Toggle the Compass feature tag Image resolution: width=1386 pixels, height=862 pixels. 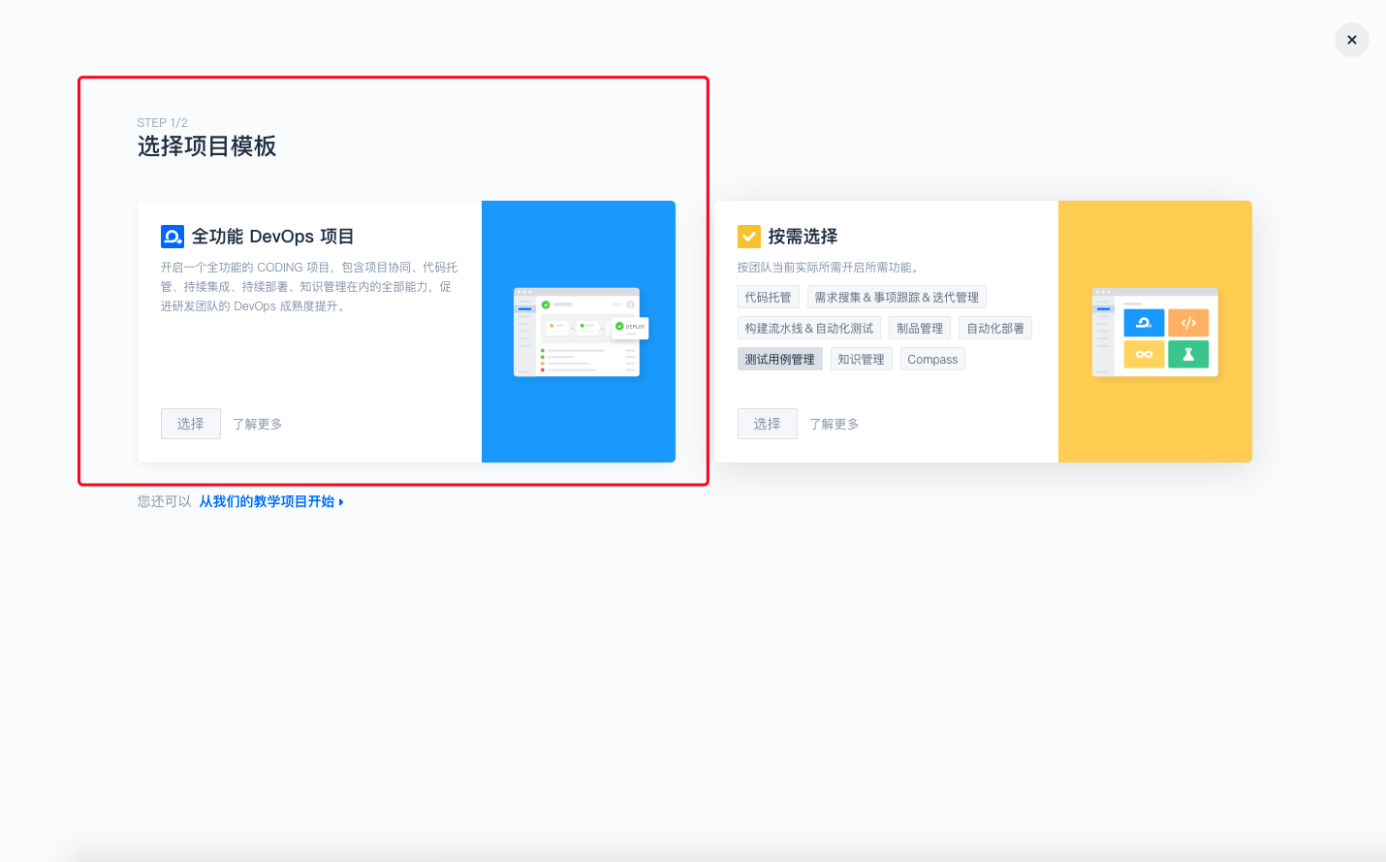(931, 360)
